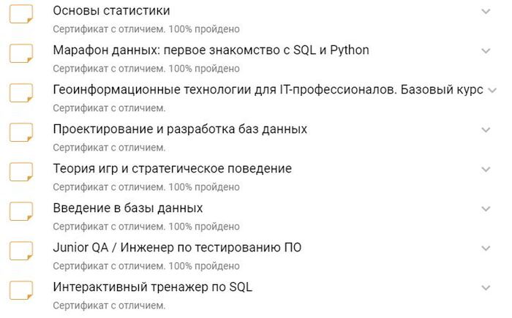Open Junior QA / Инженер по тестированию ПО
The height and width of the screenshot is (318, 512).
[178, 248]
